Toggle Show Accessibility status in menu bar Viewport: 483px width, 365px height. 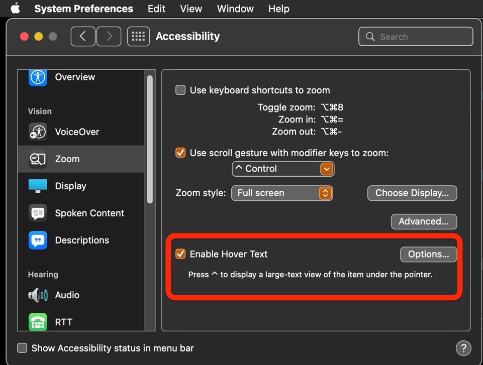pos(22,348)
